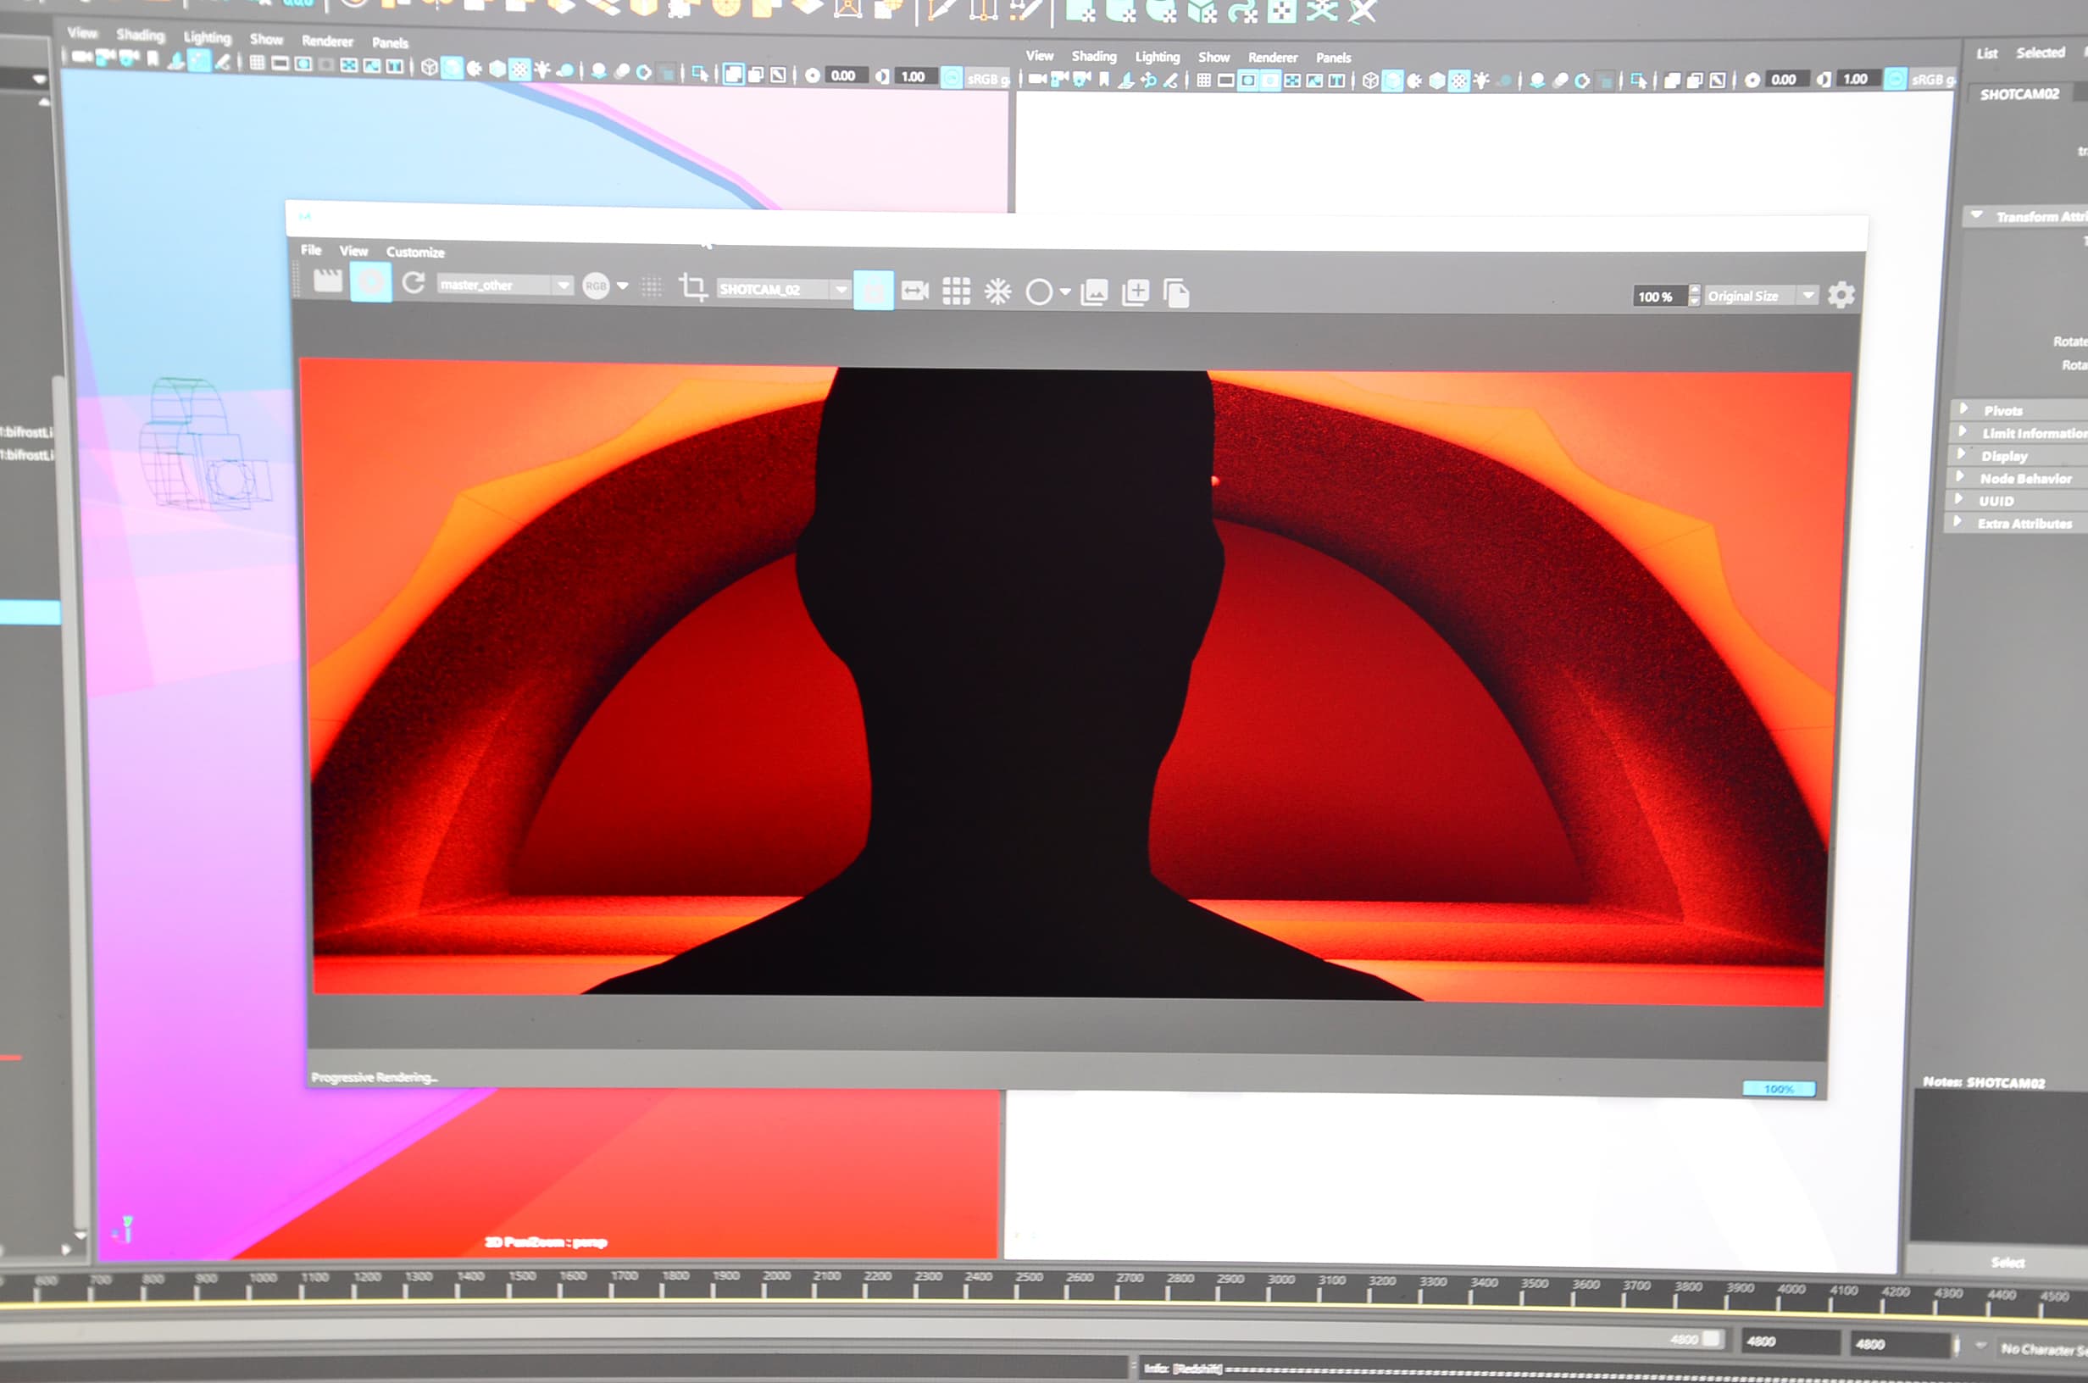Open the SHOTCAM_02 camera dropdown
The height and width of the screenshot is (1383, 2088).
coord(841,289)
